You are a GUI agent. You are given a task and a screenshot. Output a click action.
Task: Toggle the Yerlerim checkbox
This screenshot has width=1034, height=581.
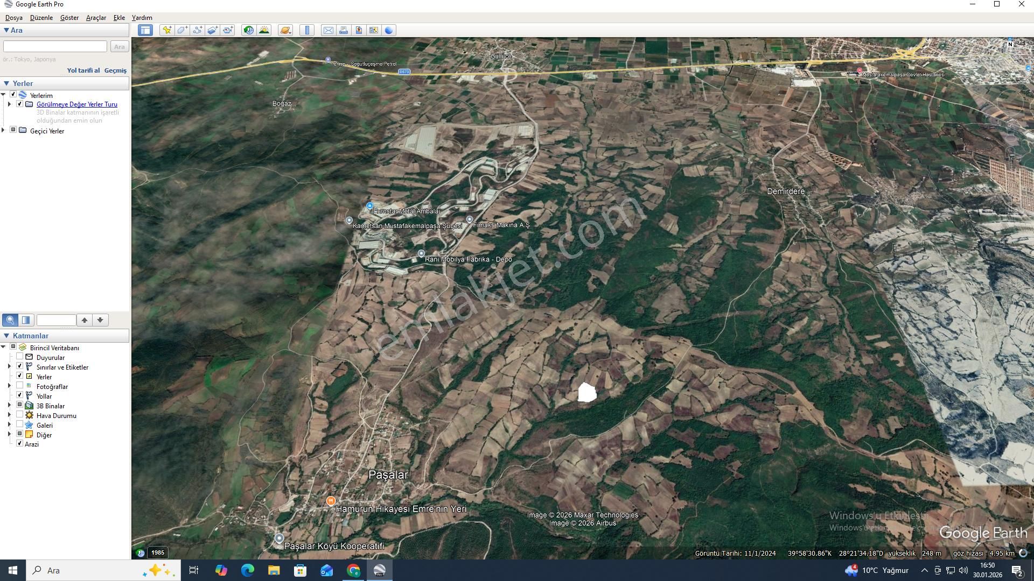pyautogui.click(x=13, y=95)
